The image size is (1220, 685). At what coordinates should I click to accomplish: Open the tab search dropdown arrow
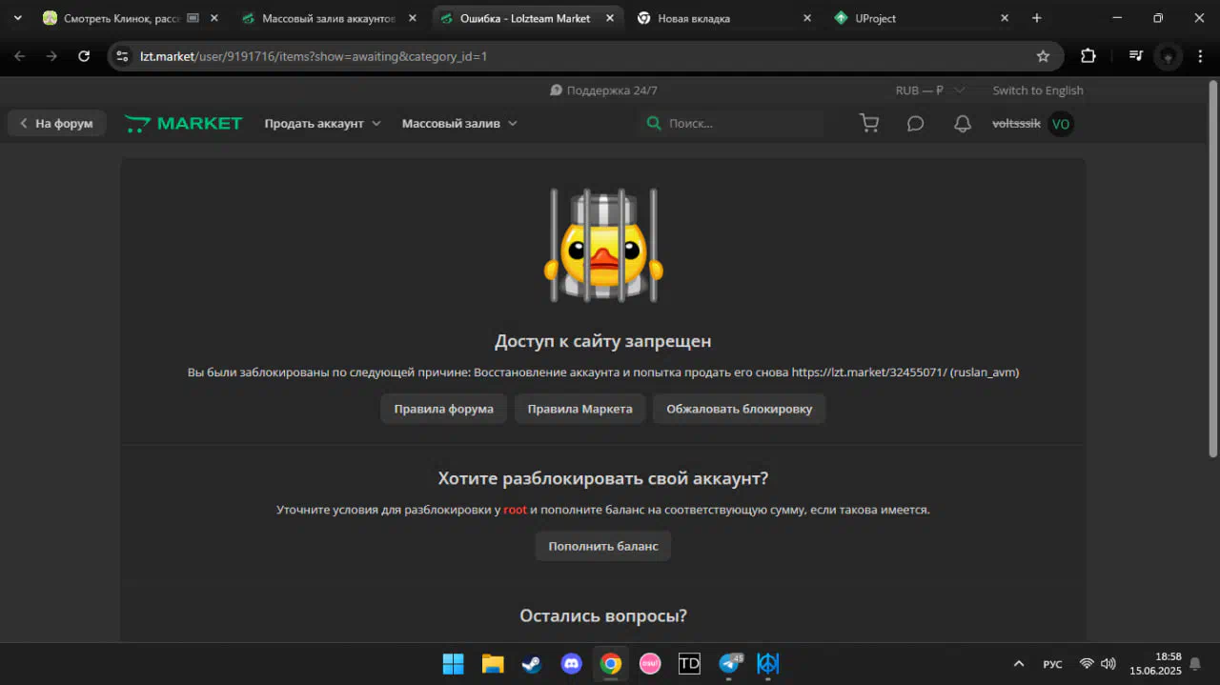pyautogui.click(x=17, y=18)
